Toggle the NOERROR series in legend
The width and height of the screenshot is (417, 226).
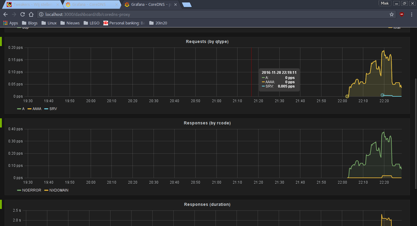click(x=31, y=190)
